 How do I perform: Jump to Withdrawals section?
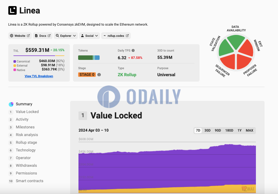(26, 166)
